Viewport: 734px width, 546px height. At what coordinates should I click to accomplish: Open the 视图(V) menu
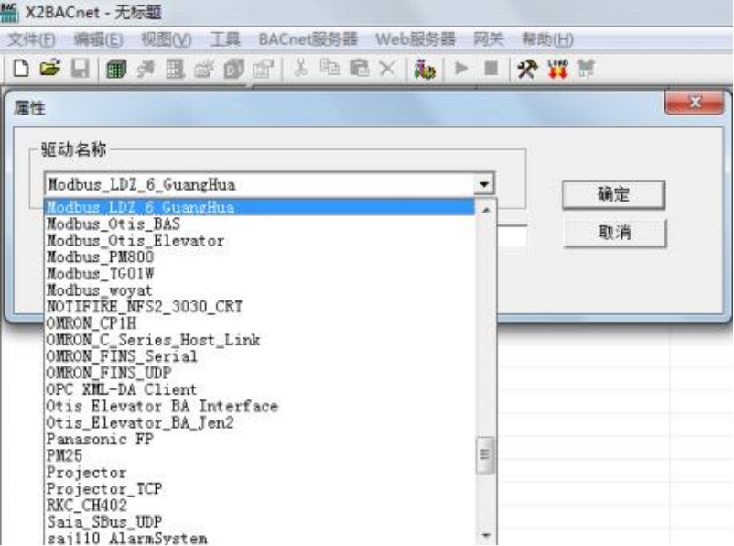pos(167,39)
